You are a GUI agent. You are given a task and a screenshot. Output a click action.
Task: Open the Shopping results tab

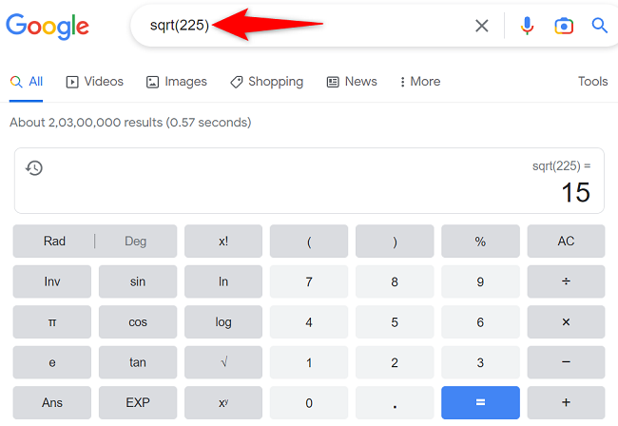[x=267, y=82]
